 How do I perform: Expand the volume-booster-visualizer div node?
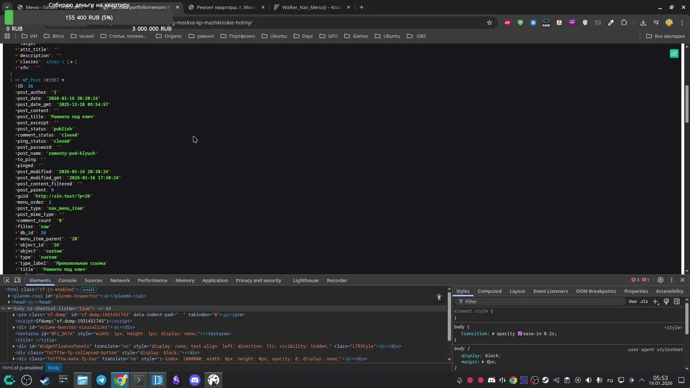coord(13,327)
